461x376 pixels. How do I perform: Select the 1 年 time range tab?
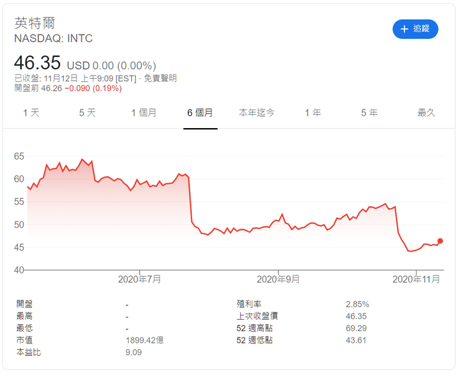pos(313,113)
